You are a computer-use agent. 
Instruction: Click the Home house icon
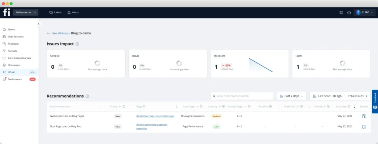coord(4,30)
